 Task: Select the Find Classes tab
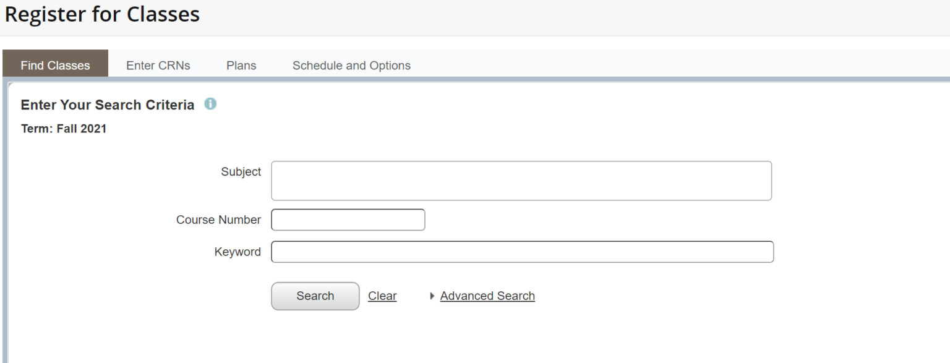coord(55,64)
